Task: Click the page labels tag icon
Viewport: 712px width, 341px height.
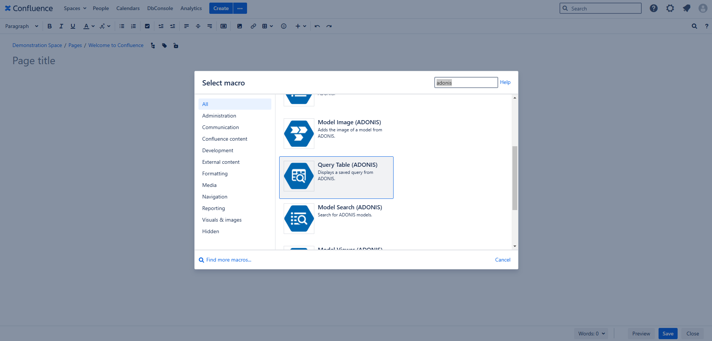Action: click(x=164, y=46)
